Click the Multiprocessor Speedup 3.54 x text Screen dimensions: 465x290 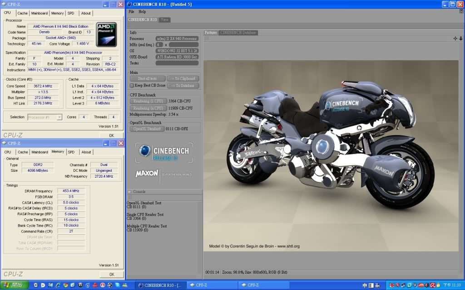point(154,114)
